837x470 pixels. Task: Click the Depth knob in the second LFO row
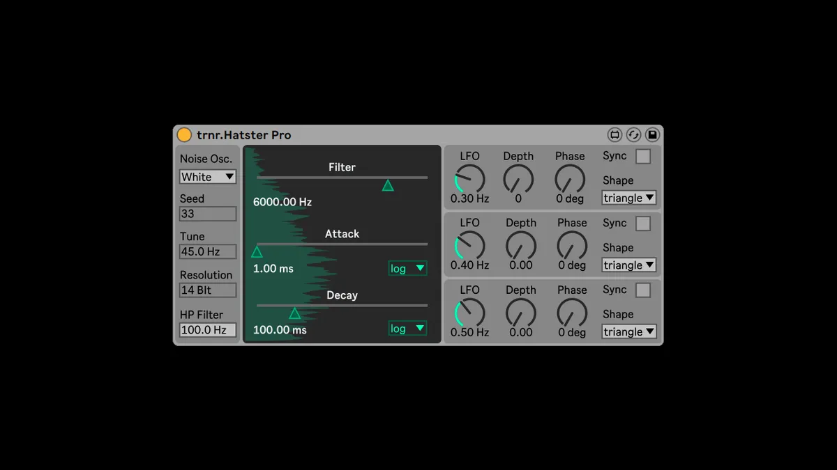[520, 246]
